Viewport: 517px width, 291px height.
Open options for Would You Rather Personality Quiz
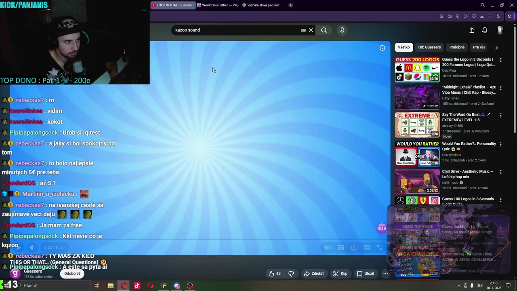coord(501,144)
